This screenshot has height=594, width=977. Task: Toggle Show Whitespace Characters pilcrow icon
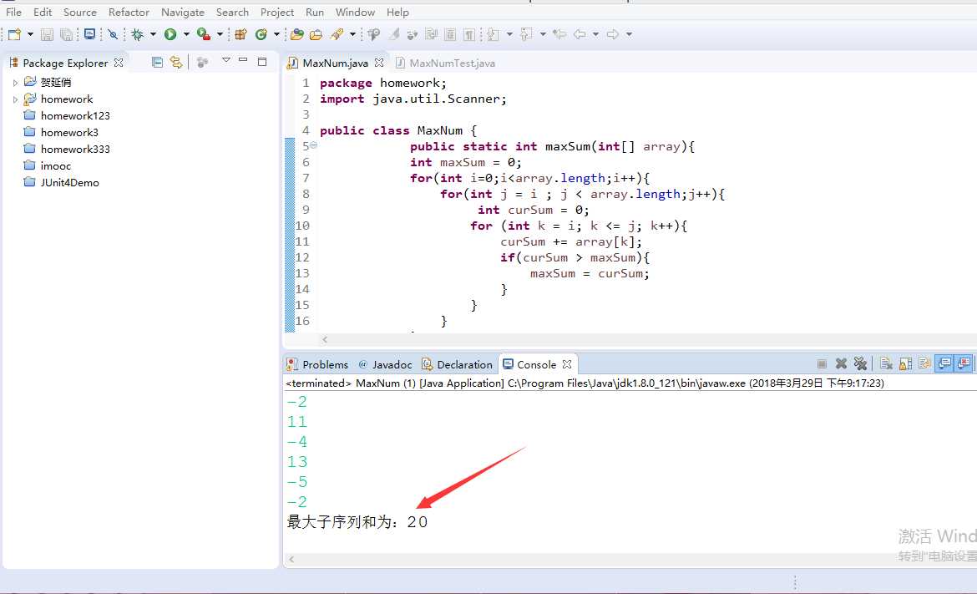click(x=469, y=34)
